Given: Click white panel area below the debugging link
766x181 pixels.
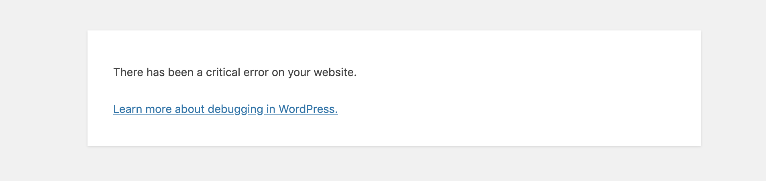Looking at the screenshot, I should [x=393, y=132].
